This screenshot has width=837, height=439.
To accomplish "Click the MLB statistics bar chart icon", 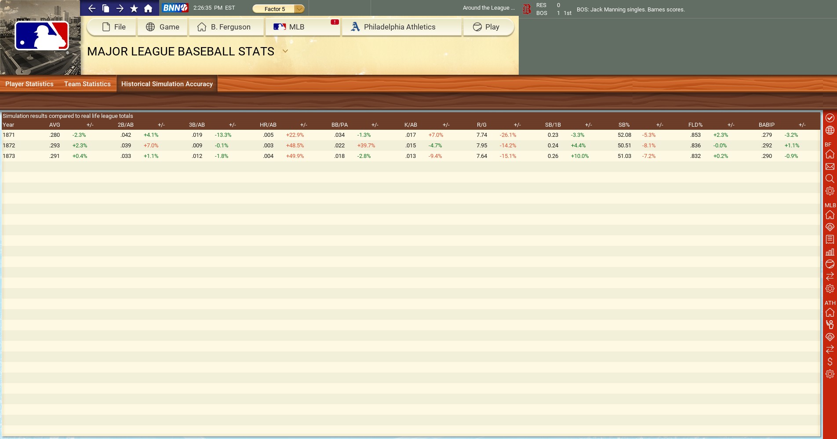I will click(830, 252).
